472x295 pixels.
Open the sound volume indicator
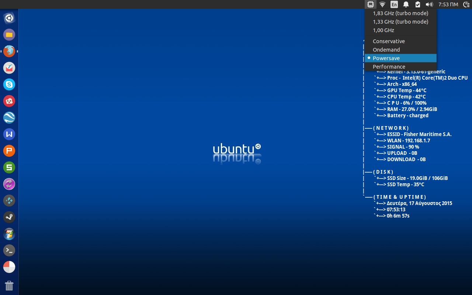429,4
